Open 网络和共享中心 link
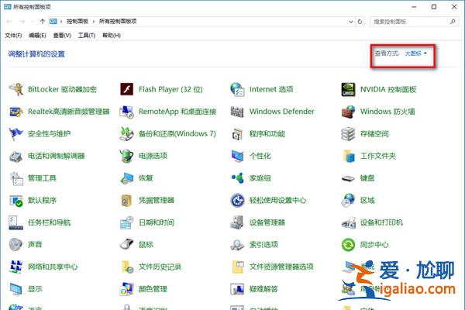This screenshot has height=310, width=465. 53,267
